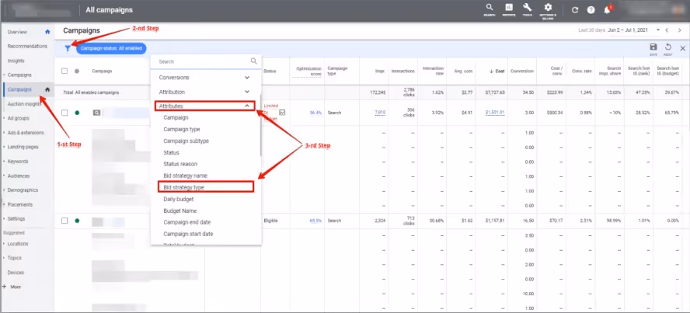Click Campaign status: All enabled filter chip

click(111, 48)
